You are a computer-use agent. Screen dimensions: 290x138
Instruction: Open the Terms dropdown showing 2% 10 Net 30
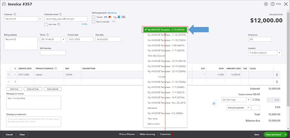(64, 39)
